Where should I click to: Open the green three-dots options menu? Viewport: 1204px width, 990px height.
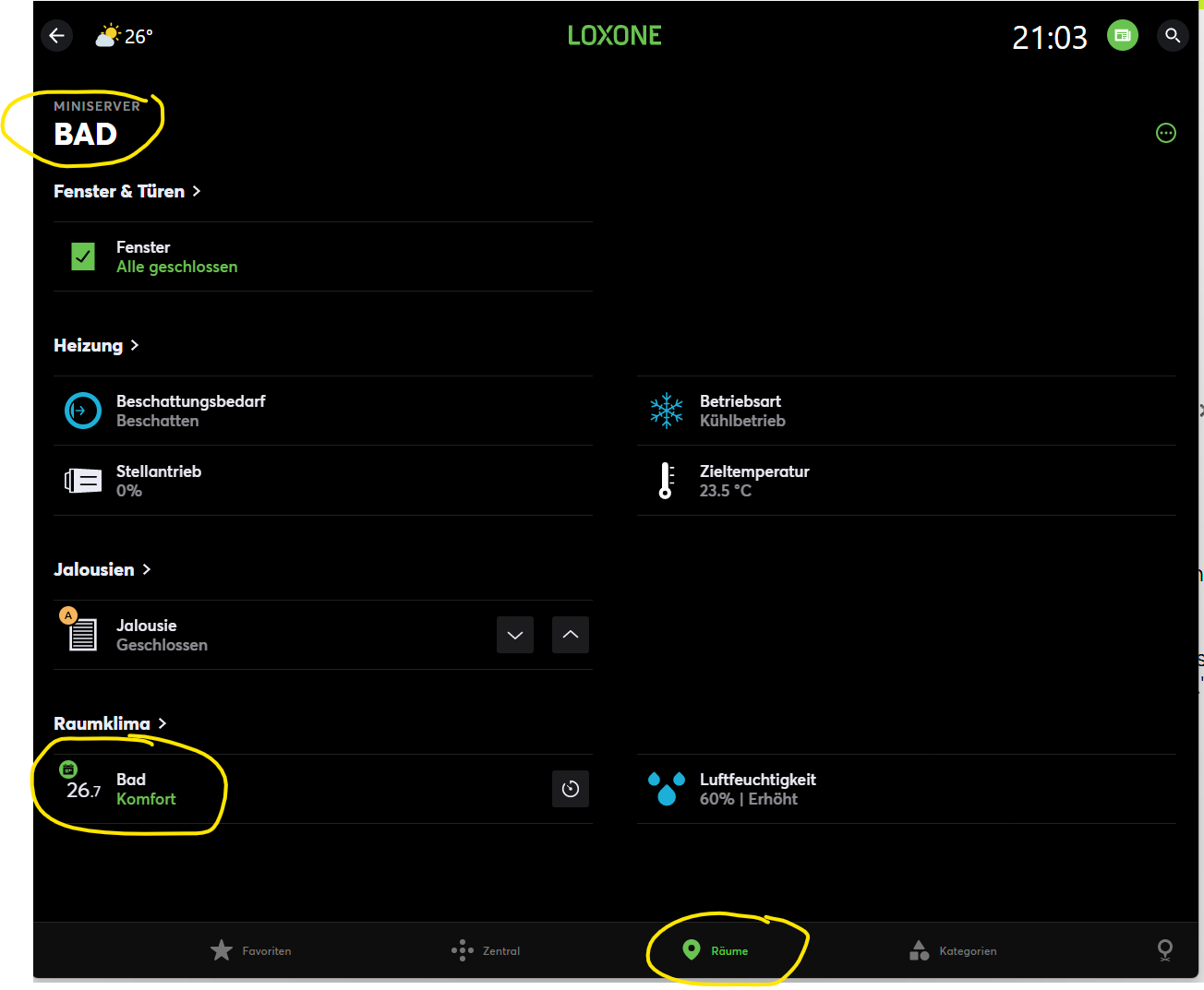(1166, 133)
